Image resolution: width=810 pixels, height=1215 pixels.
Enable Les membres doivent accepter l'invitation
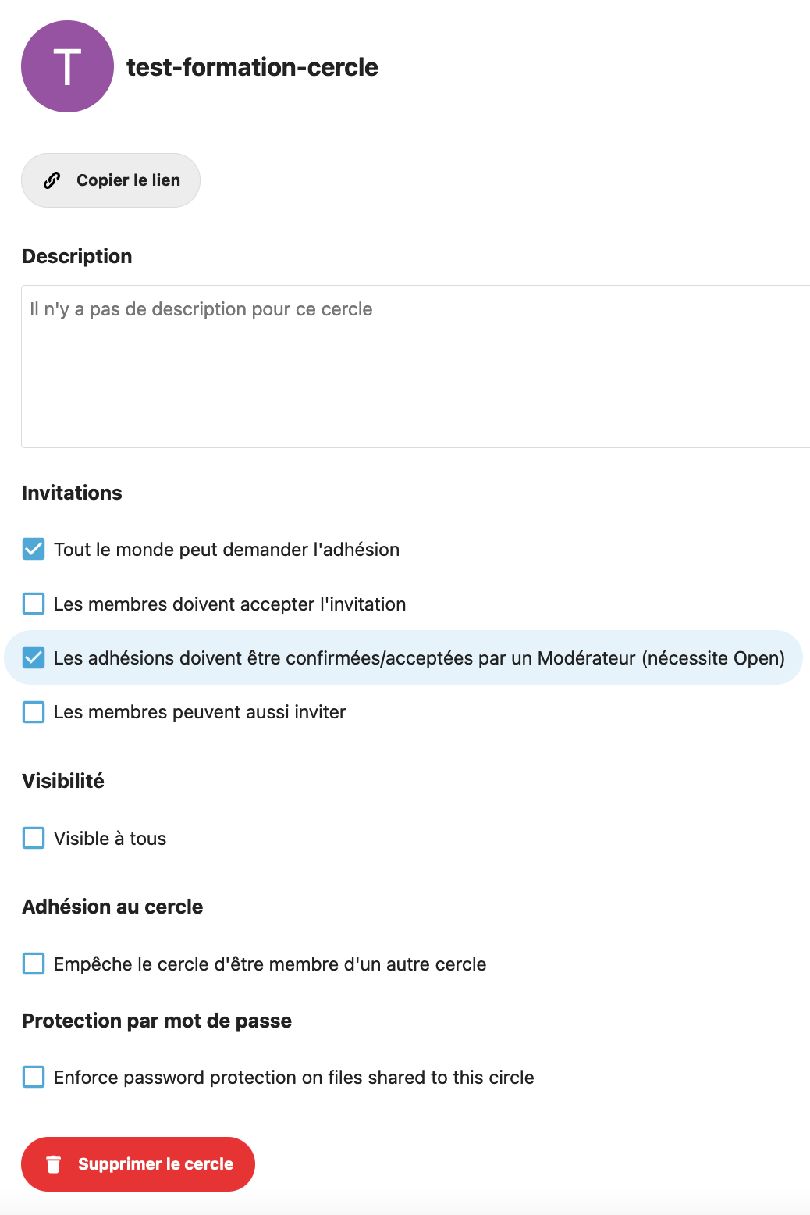pyautogui.click(x=34, y=604)
